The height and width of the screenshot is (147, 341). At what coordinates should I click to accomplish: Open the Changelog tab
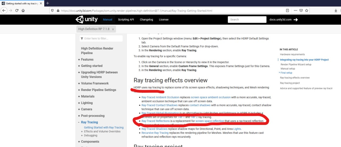(146, 19)
